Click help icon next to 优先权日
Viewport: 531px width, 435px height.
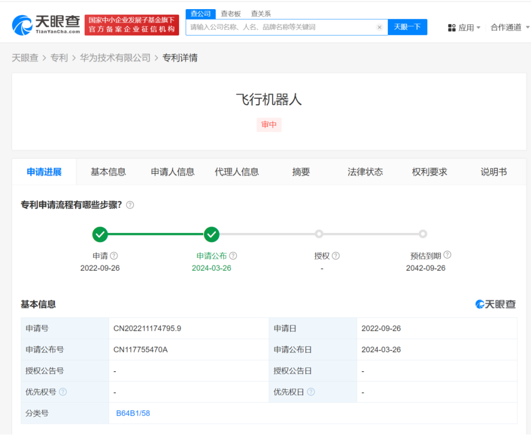click(310, 392)
